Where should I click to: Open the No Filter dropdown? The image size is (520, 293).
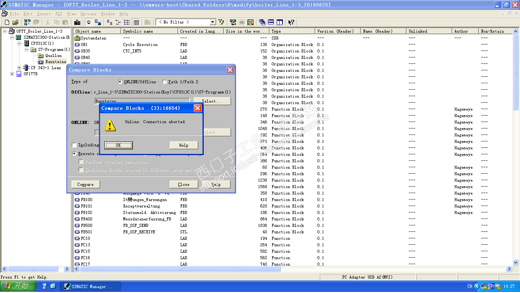[213, 22]
